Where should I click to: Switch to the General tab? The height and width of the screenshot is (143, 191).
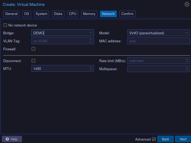coord(11,14)
